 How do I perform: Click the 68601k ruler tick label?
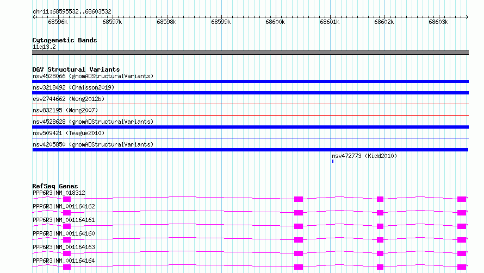[330, 22]
